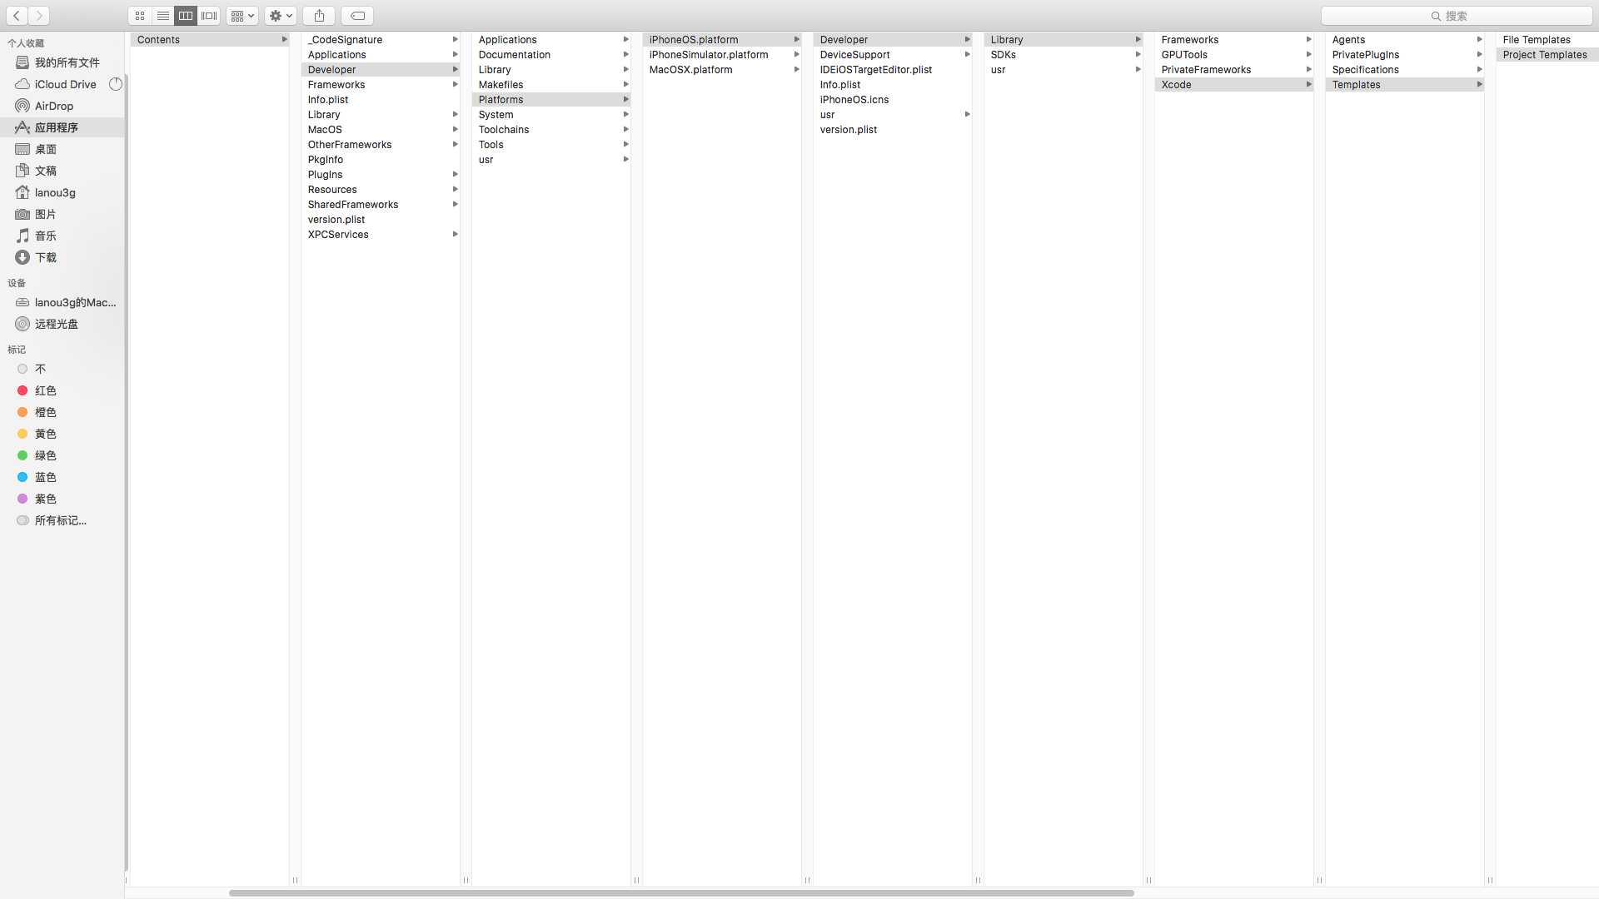Expand the Toolchains folder

pyautogui.click(x=504, y=129)
